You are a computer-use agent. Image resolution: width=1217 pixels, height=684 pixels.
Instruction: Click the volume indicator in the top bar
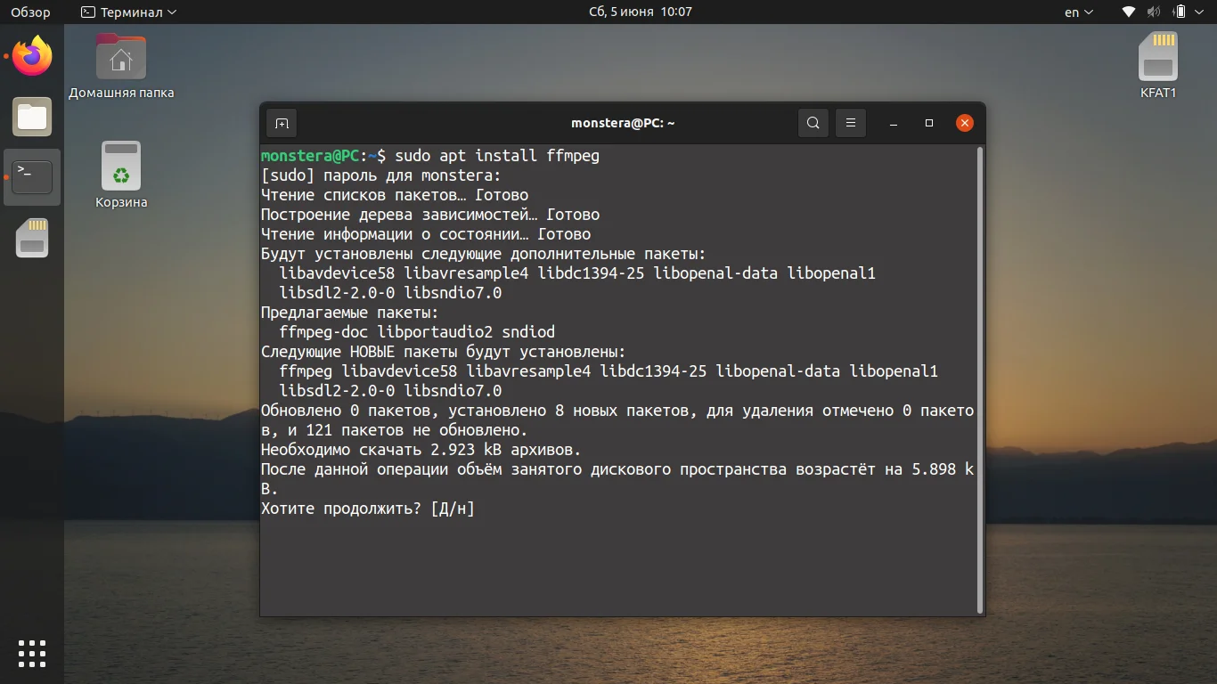tap(1155, 12)
